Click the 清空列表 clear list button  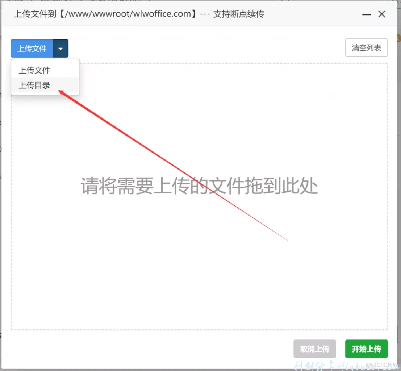pyautogui.click(x=366, y=47)
